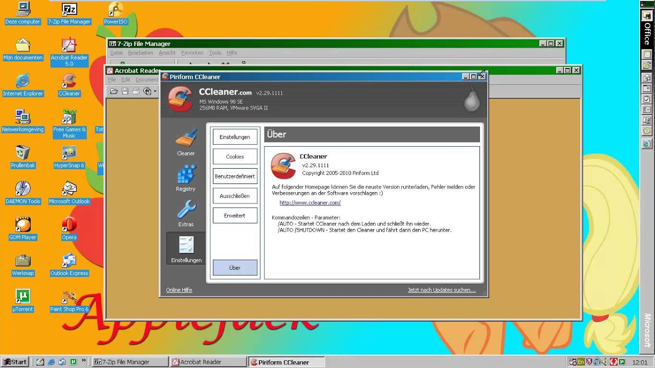Switch to Acrobat Reader taskbar button
The height and width of the screenshot is (368, 655).
[x=208, y=362]
